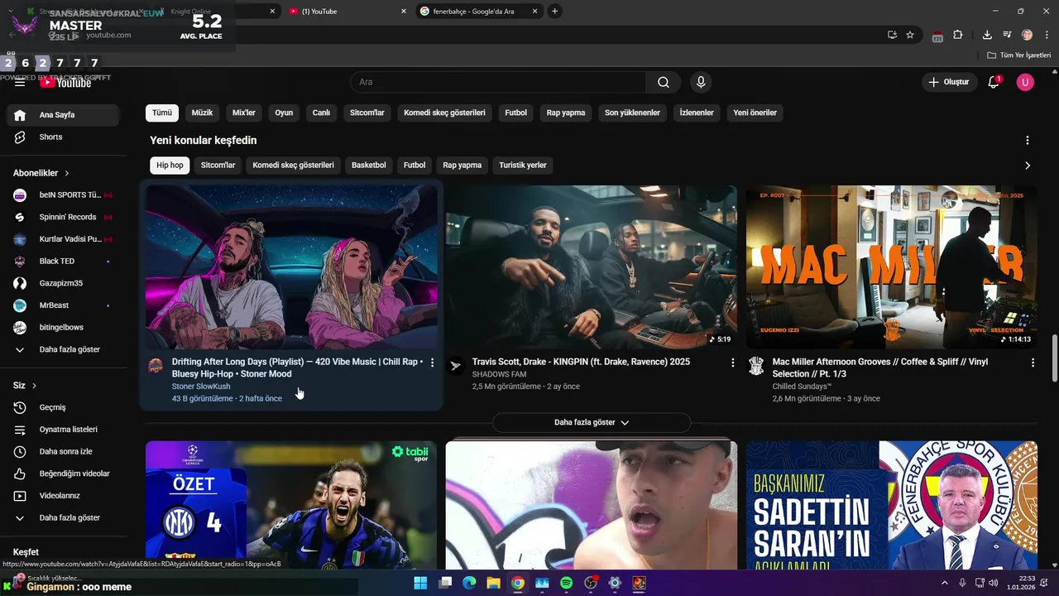The width and height of the screenshot is (1059, 596).
Task: Expand the center Daha fazla göster button
Action: coord(592,422)
